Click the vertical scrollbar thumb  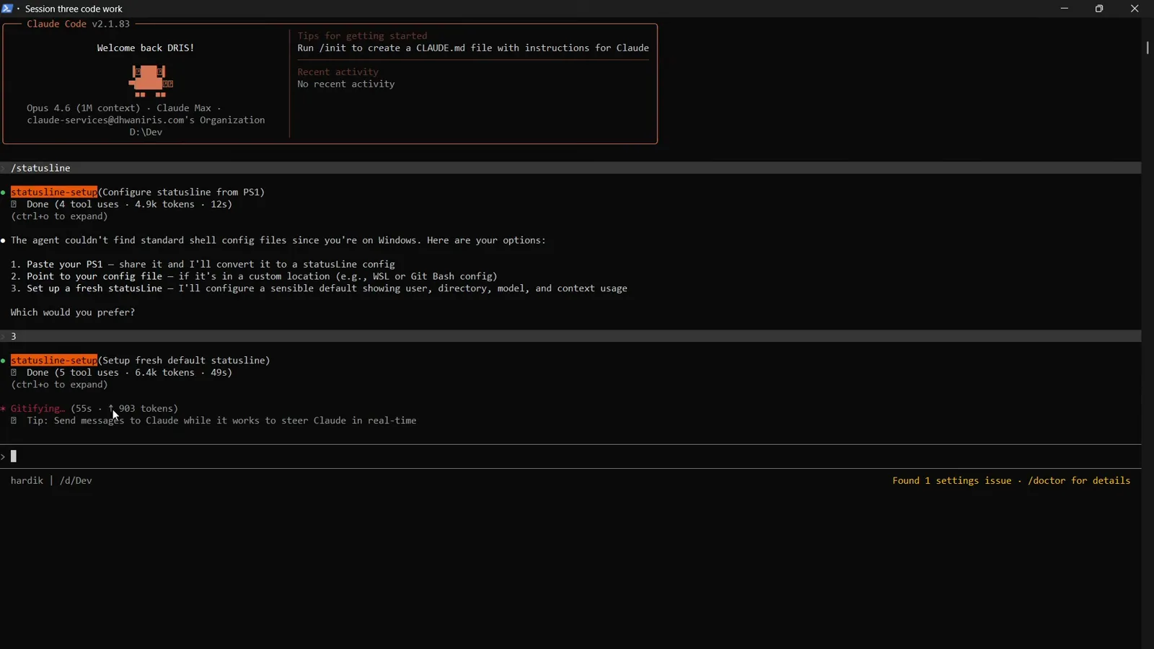point(1148,48)
